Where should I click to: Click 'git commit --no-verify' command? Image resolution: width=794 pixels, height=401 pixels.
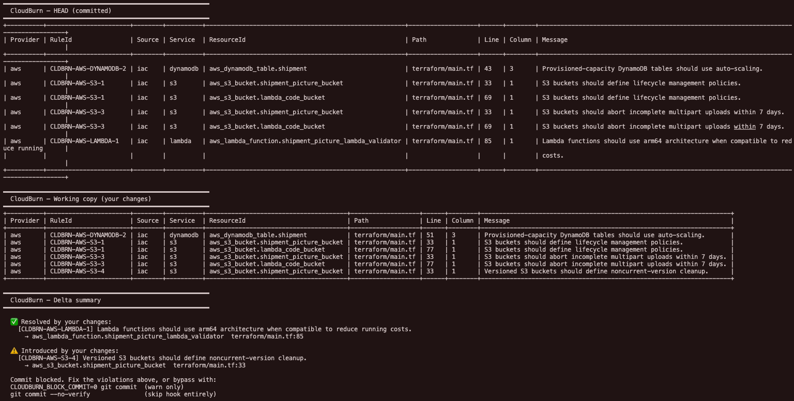click(x=50, y=394)
